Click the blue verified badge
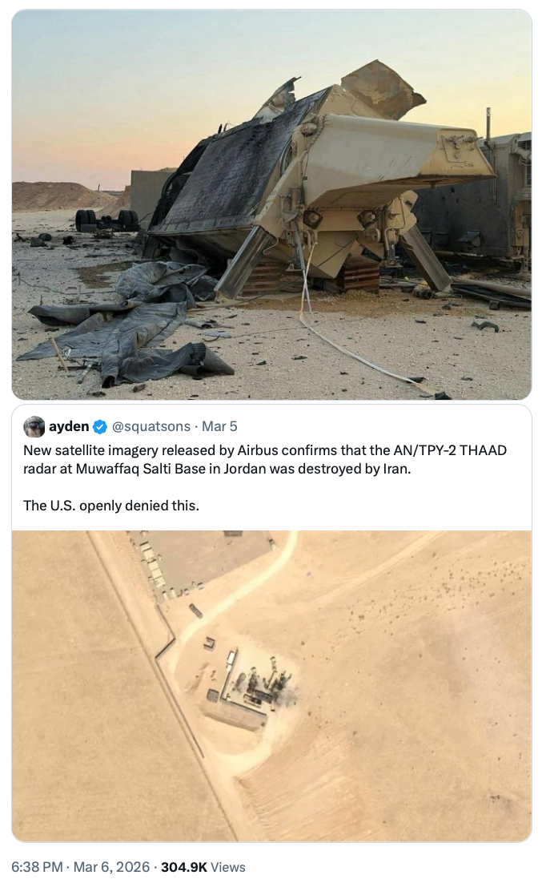The width and height of the screenshot is (546, 879). pyautogui.click(x=100, y=426)
